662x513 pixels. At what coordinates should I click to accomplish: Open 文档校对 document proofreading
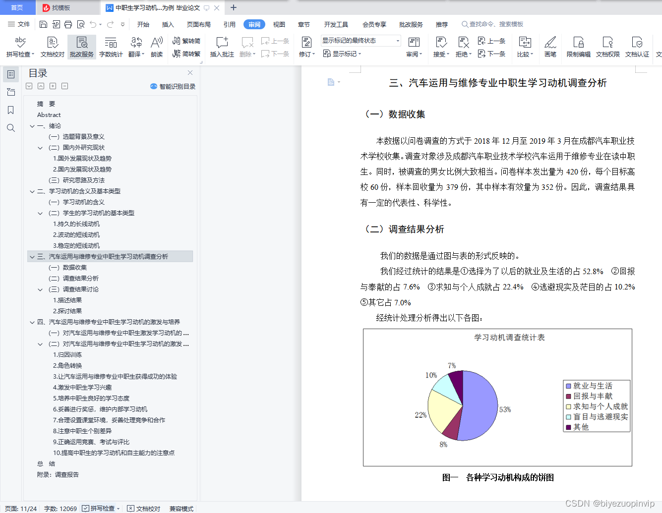pos(53,47)
